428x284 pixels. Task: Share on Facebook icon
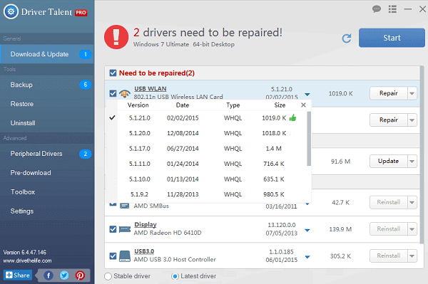[x=49, y=275]
